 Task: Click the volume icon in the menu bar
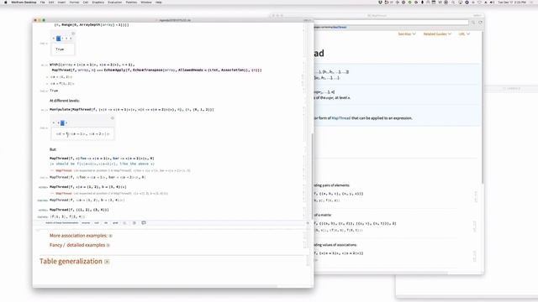point(492,3)
